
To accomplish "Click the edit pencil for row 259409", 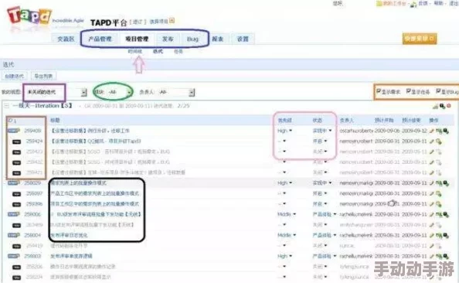I will pyautogui.click(x=432, y=131).
